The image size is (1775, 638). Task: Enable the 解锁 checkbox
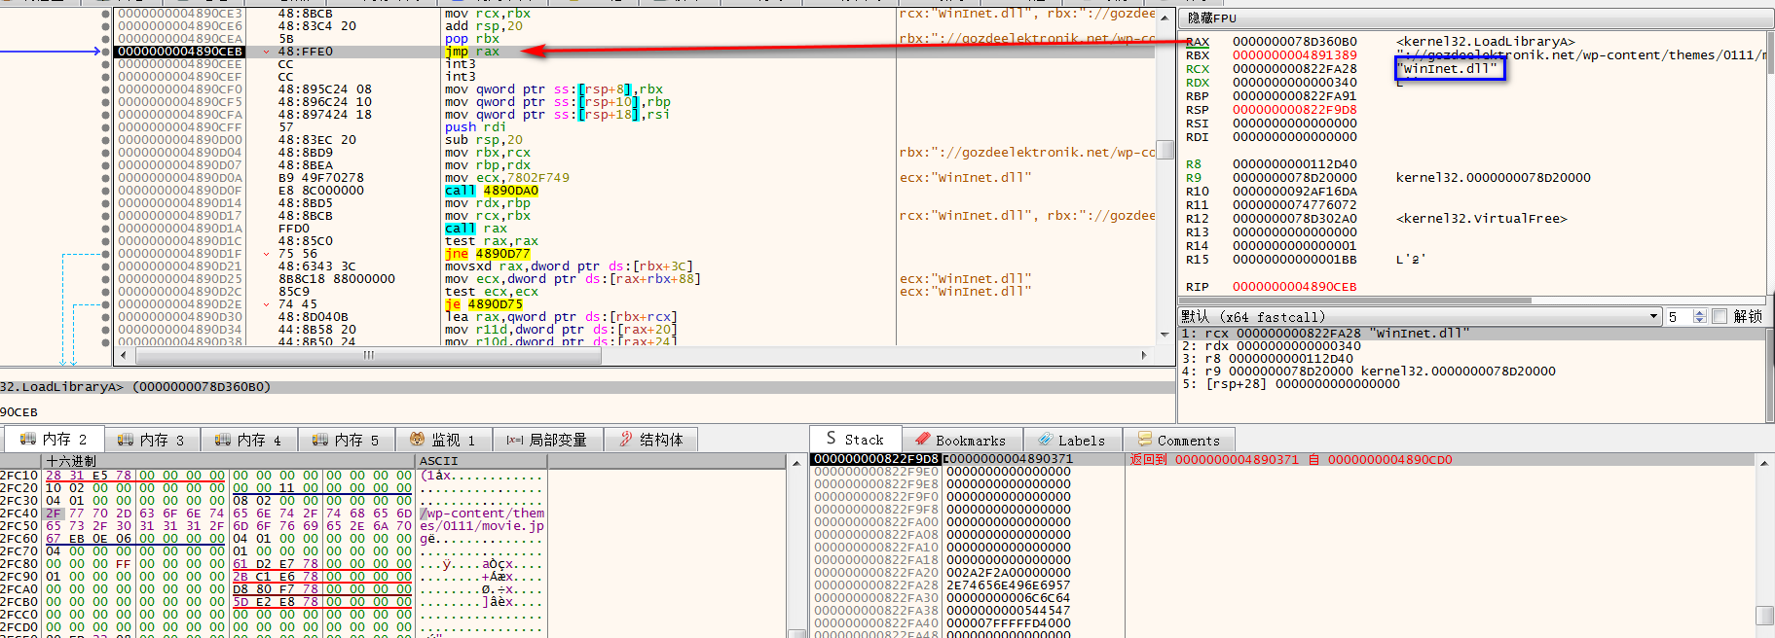tap(1720, 316)
